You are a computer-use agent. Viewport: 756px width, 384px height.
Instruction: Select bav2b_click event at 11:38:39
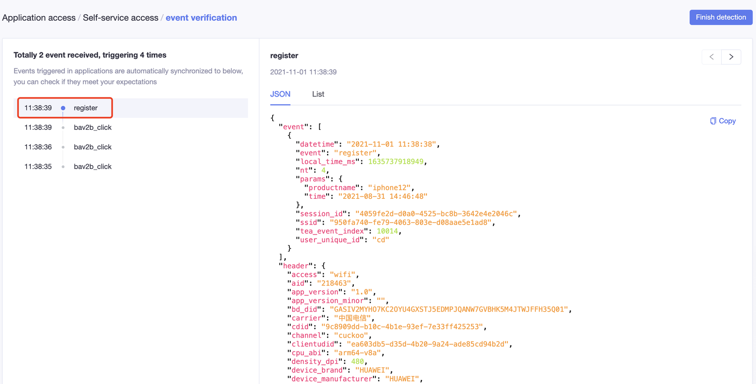coord(131,127)
